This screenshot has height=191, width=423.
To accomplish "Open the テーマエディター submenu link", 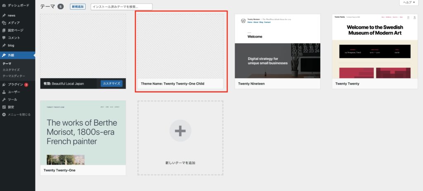I will click(14, 76).
